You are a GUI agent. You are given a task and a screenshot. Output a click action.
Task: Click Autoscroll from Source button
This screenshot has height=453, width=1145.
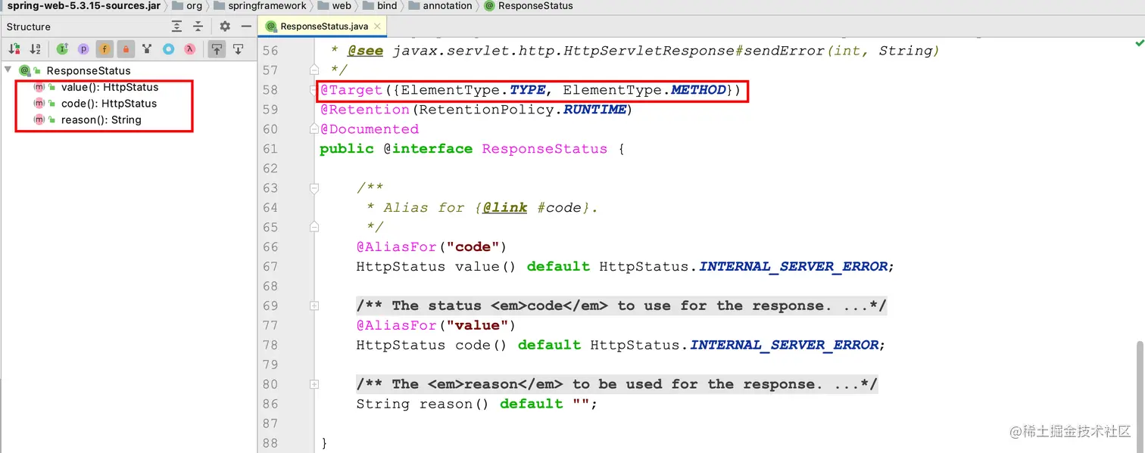click(239, 49)
